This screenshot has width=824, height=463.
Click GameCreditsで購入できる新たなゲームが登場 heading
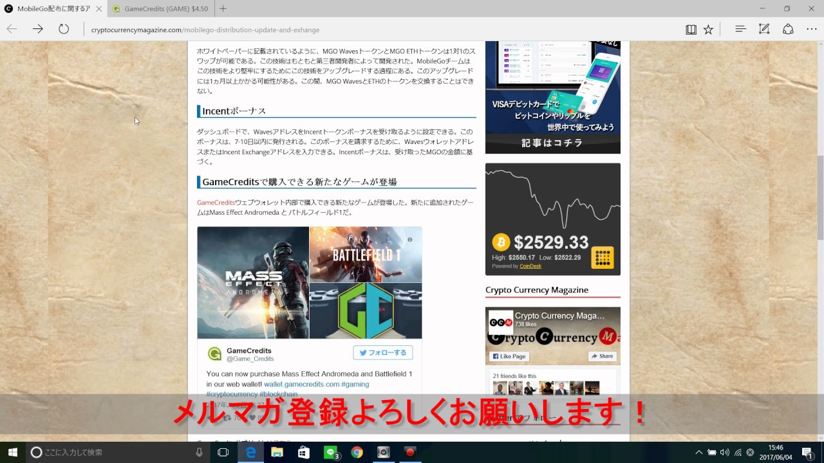click(x=299, y=182)
